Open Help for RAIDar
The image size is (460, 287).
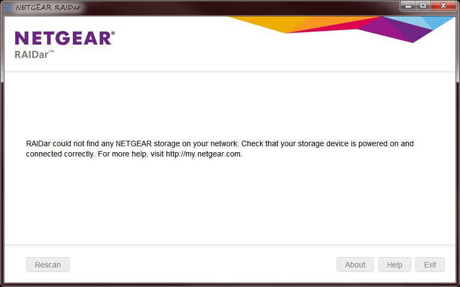[394, 264]
